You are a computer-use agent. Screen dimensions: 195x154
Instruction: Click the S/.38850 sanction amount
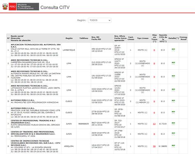point(163,146)
